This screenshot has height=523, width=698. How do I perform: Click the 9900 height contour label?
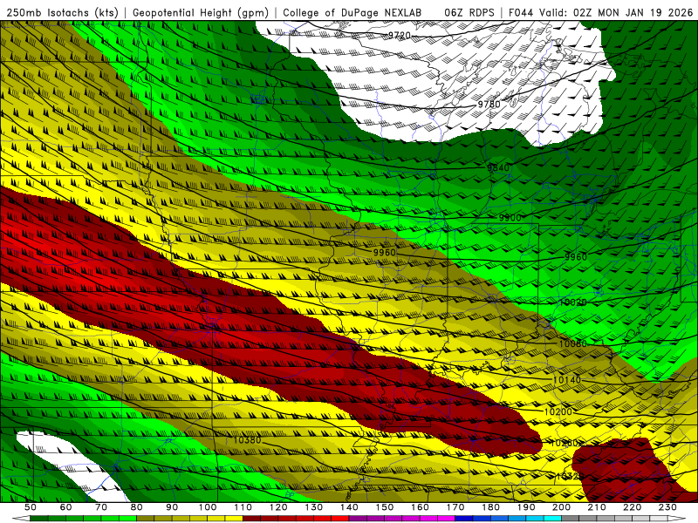point(510,218)
